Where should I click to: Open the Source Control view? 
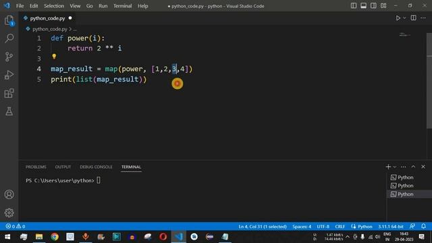click(x=9, y=57)
